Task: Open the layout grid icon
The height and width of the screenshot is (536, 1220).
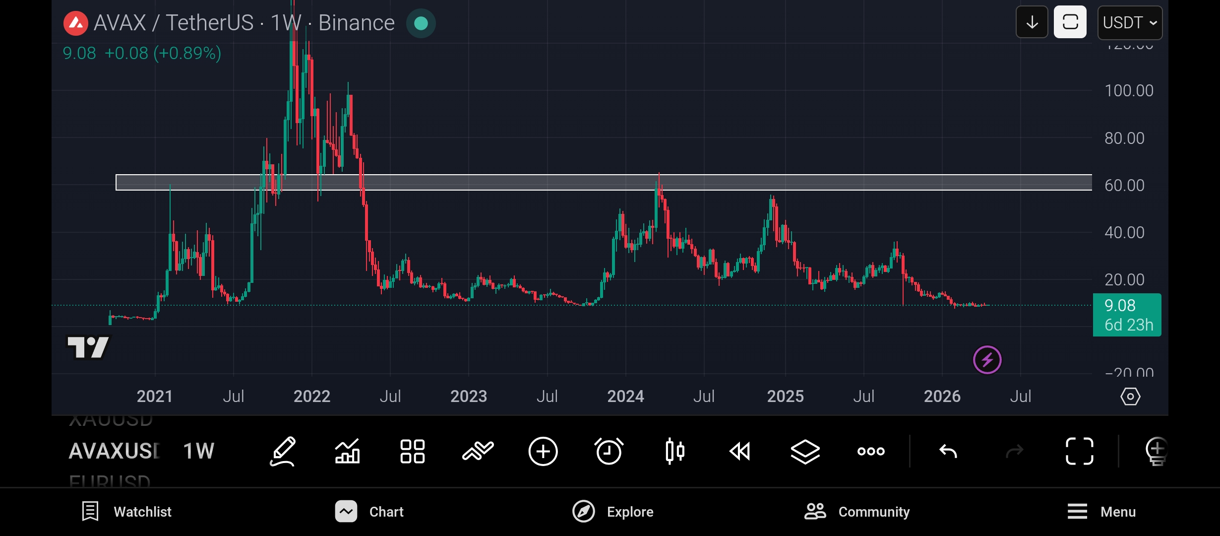Action: (x=413, y=451)
